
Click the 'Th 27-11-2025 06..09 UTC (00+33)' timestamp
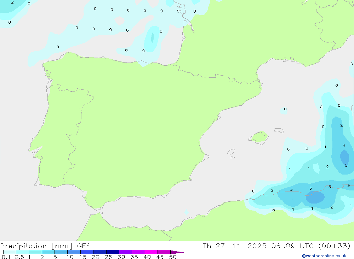point(276,246)
